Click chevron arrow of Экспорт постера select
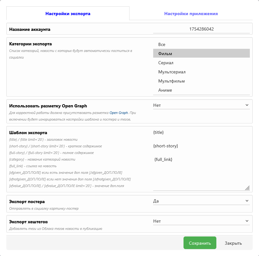 [x=247, y=201]
